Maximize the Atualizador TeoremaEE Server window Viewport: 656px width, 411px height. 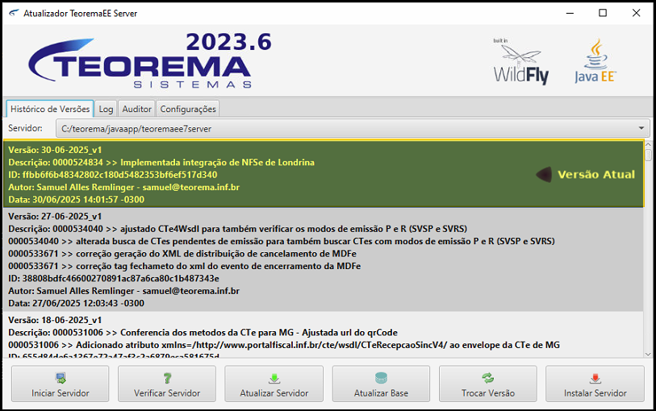click(603, 13)
